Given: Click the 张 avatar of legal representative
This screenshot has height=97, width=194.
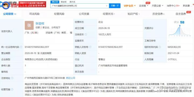Looking at the screenshot, I should (x=29, y=25).
